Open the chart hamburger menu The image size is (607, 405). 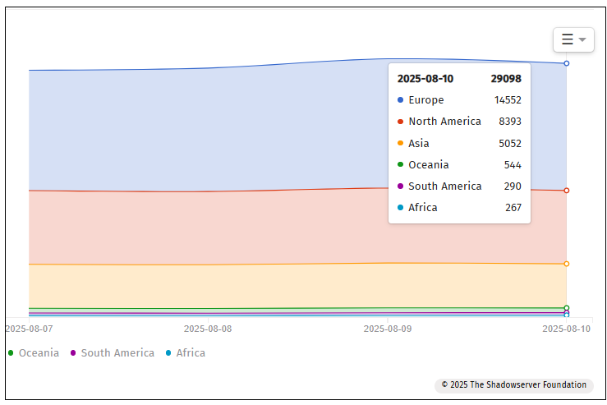(x=573, y=39)
